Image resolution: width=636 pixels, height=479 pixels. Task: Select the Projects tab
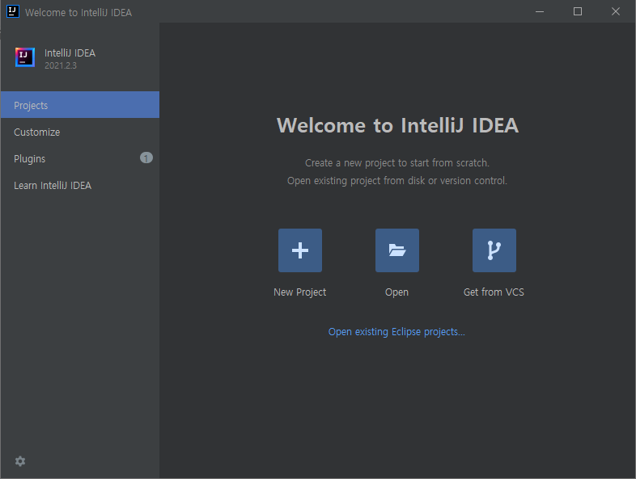(80, 105)
